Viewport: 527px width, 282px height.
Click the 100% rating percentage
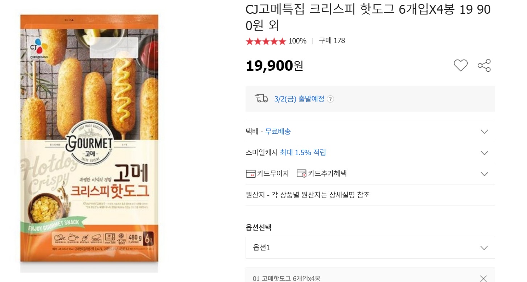297,41
